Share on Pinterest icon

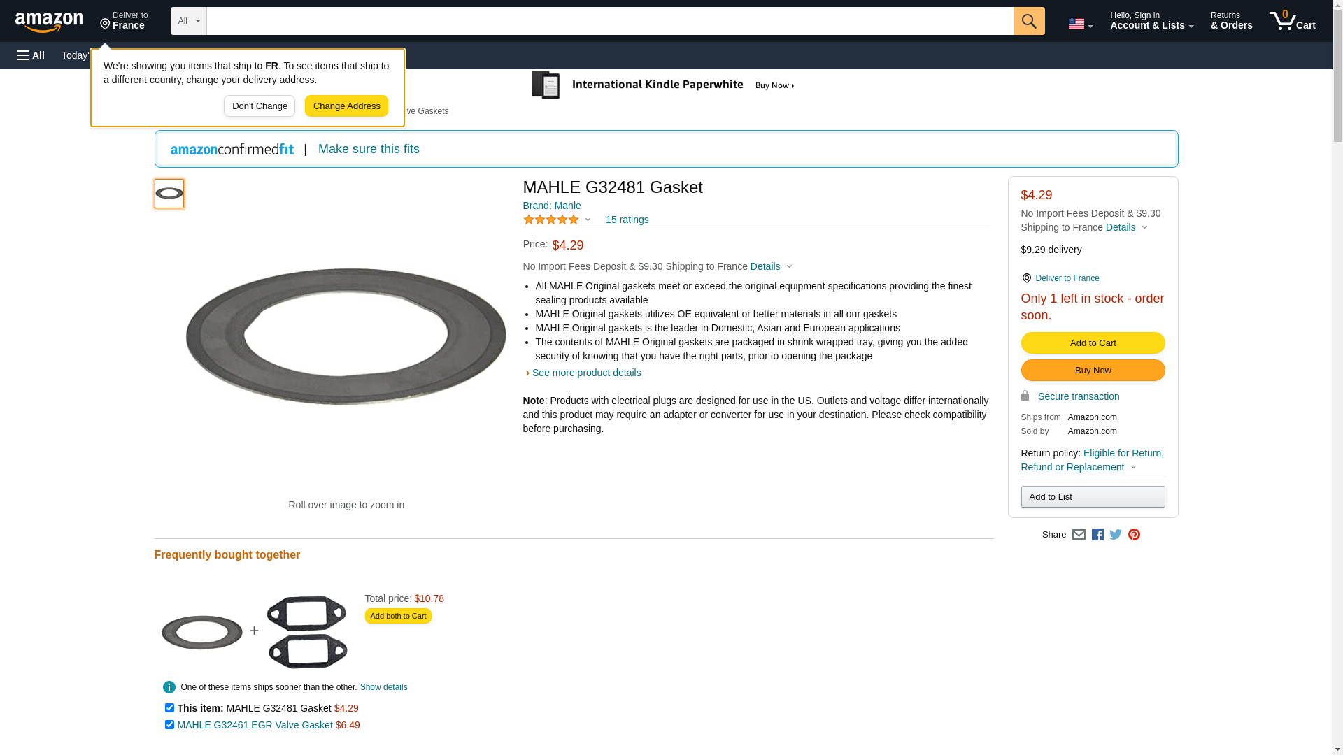1134,535
